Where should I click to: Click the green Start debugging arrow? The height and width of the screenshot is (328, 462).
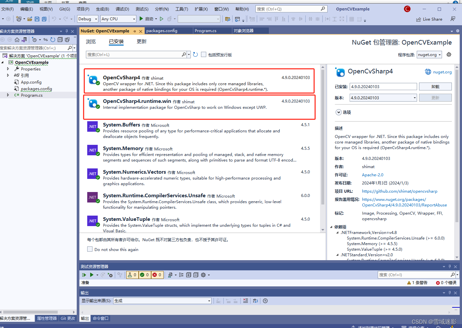[x=141, y=19]
